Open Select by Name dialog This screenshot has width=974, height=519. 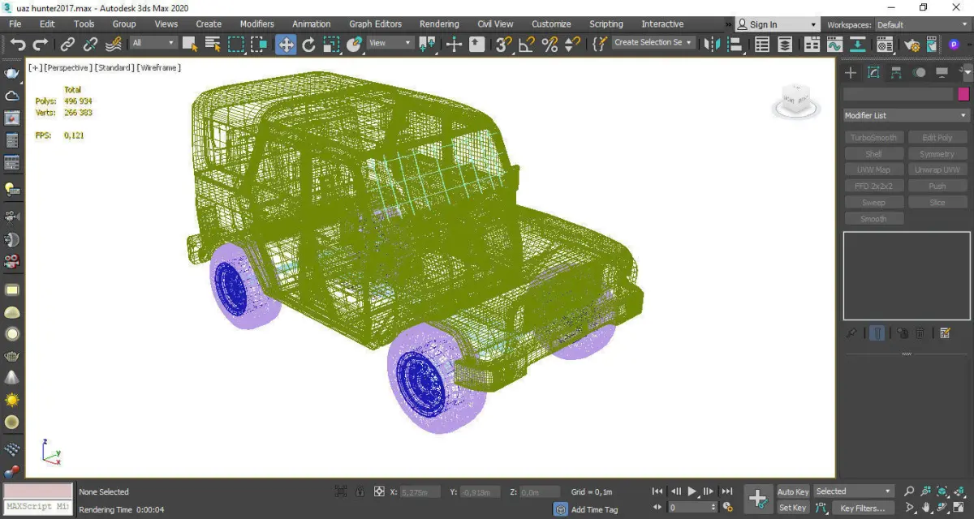point(213,44)
